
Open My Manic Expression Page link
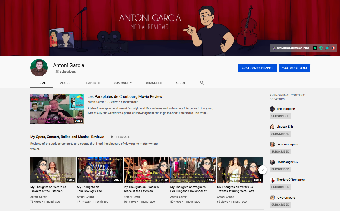pyautogui.click(x=293, y=48)
